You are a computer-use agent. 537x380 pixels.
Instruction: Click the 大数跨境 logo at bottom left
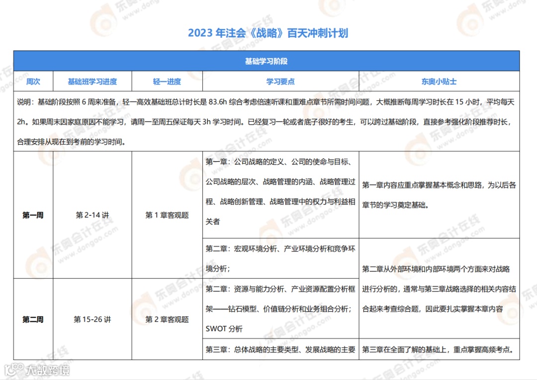[x=37, y=370]
